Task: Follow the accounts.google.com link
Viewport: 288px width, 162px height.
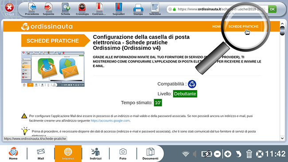Action: 110,121
